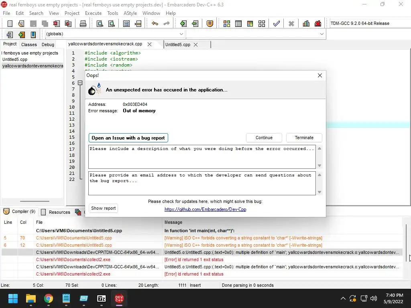Switch to the Classes tab
Screen dimensions: 411x308
click(x=29, y=45)
